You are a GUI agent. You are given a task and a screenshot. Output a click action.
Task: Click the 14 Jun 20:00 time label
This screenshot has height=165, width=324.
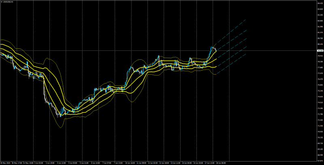199,163
